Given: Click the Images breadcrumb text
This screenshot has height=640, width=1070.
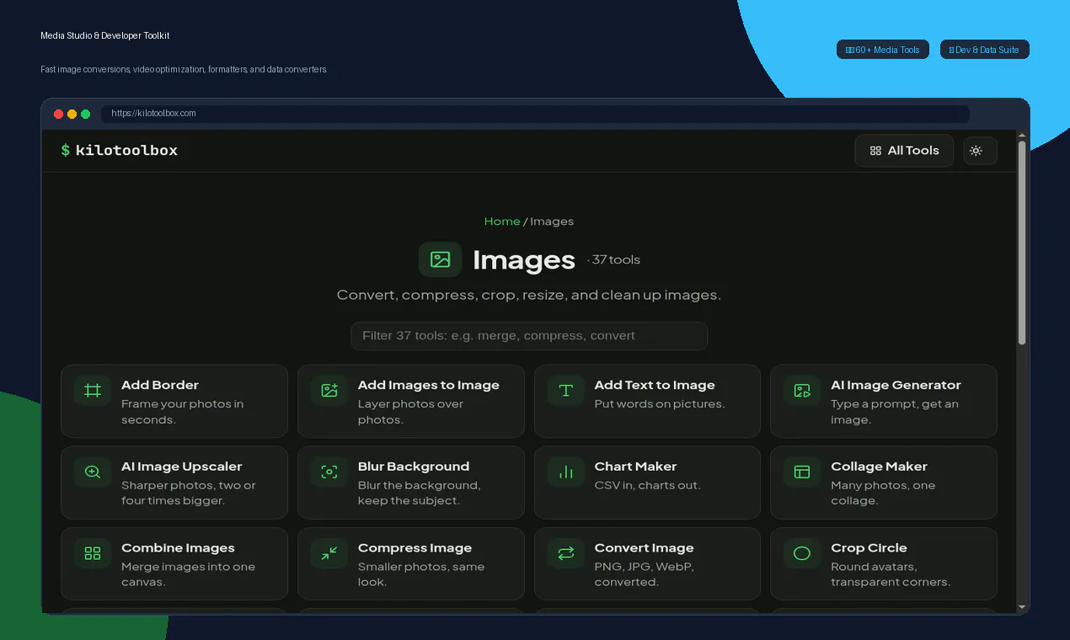Looking at the screenshot, I should [552, 221].
